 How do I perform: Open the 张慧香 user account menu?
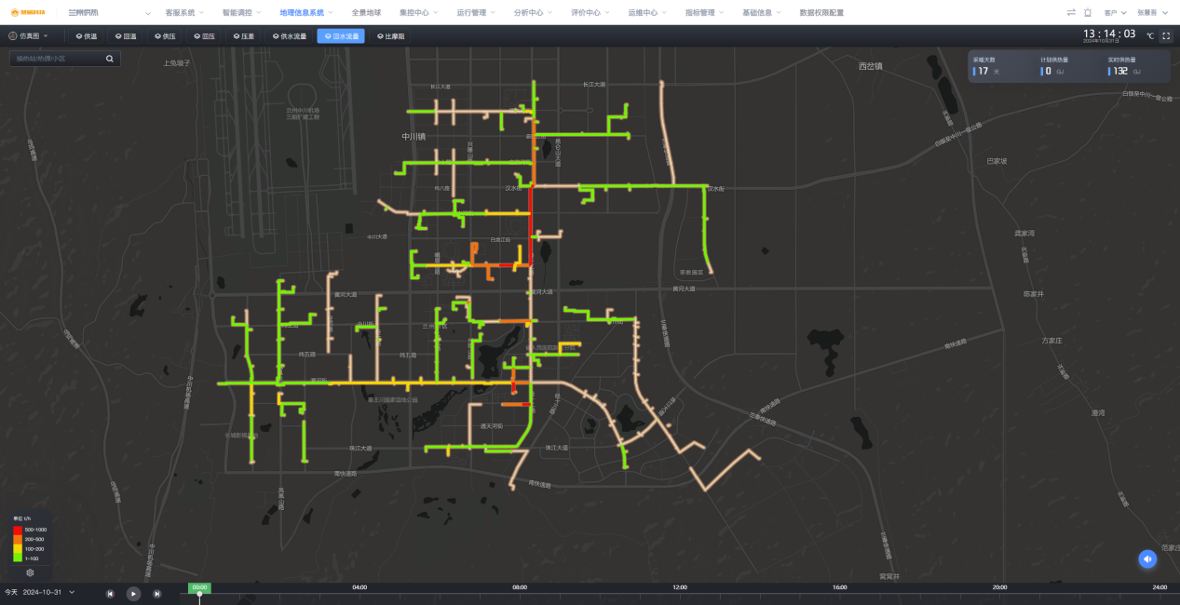1153,13
